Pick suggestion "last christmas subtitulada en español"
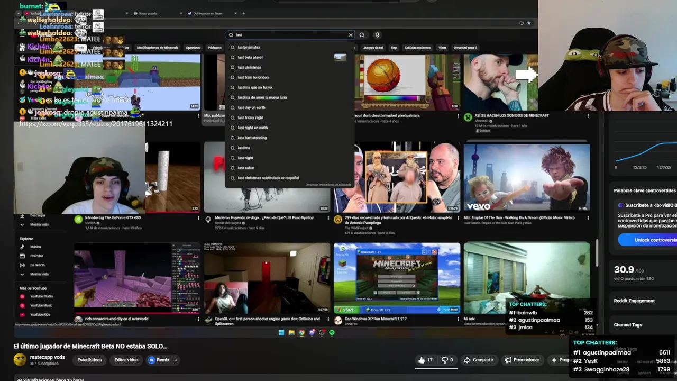The height and width of the screenshot is (381, 677). (x=268, y=178)
